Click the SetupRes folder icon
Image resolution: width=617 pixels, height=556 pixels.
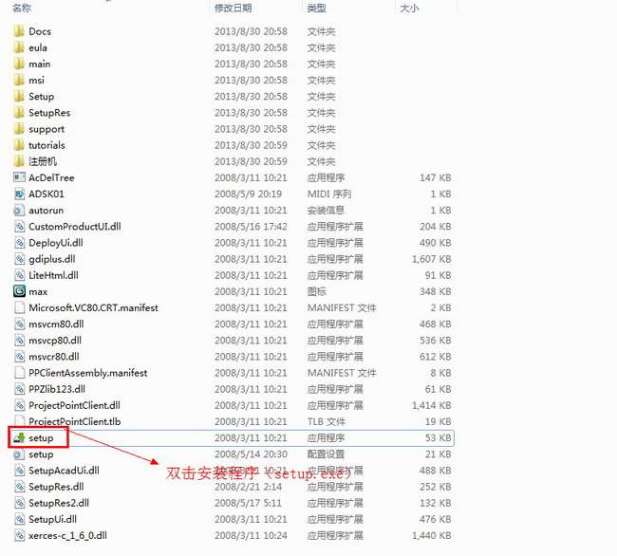(x=19, y=113)
